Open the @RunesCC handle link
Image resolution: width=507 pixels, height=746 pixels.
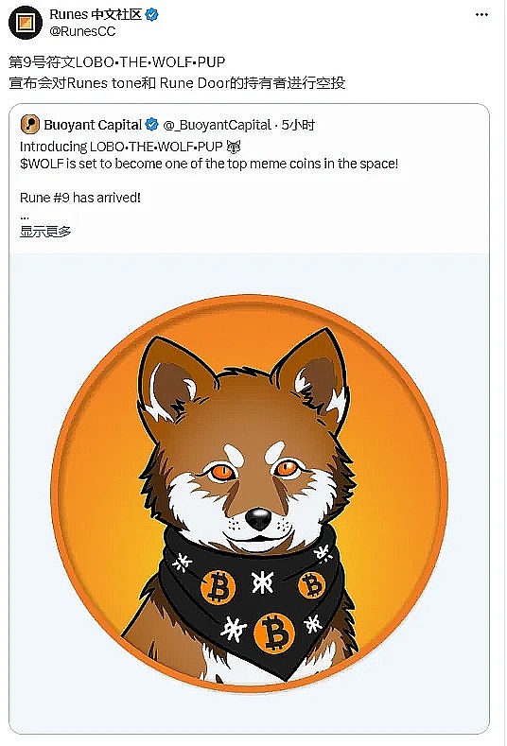point(82,31)
